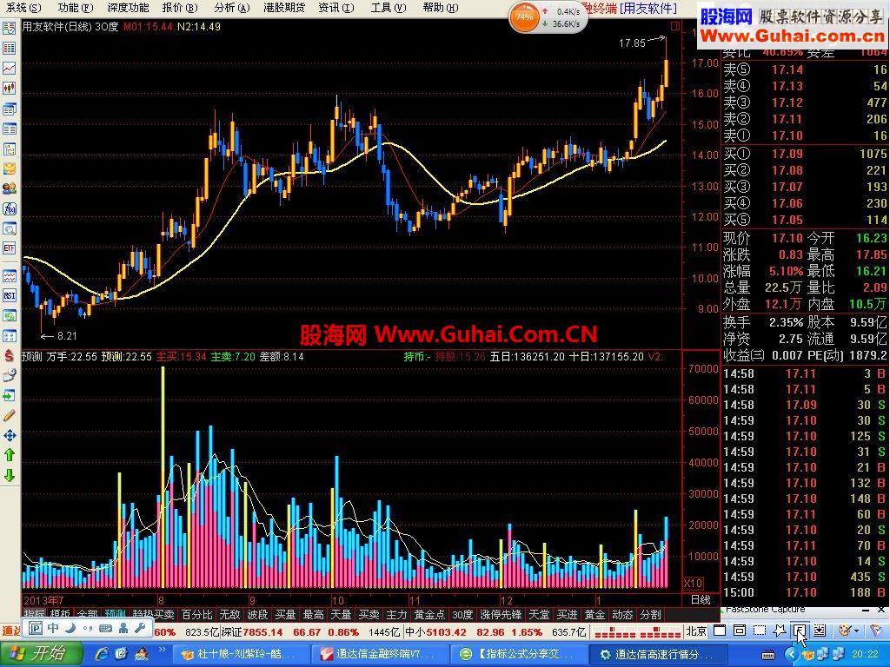Click the IME 中 language mode button

53,627
